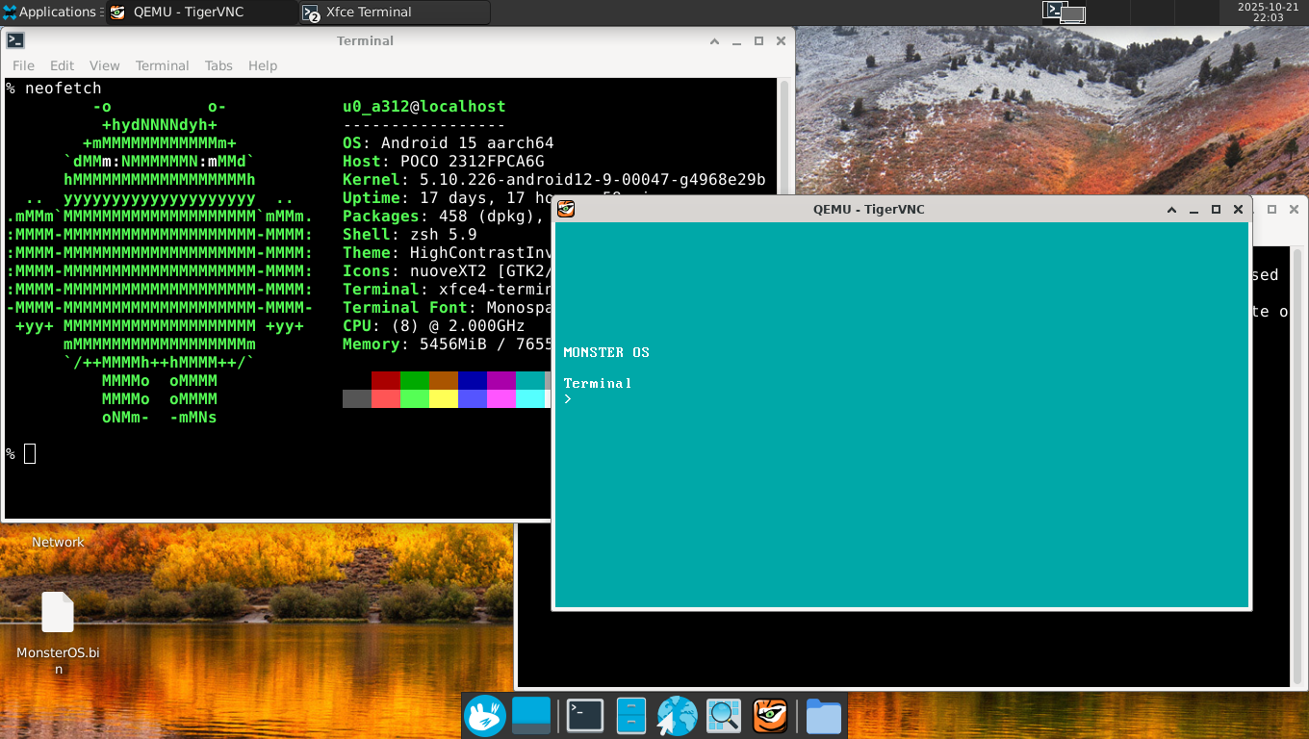Open the QEMU window's title bar icon menu
This screenshot has width=1309, height=739.
(566, 209)
